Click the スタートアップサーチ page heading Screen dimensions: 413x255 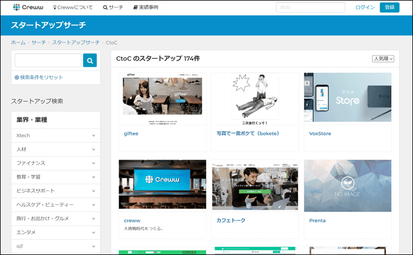tap(48, 25)
